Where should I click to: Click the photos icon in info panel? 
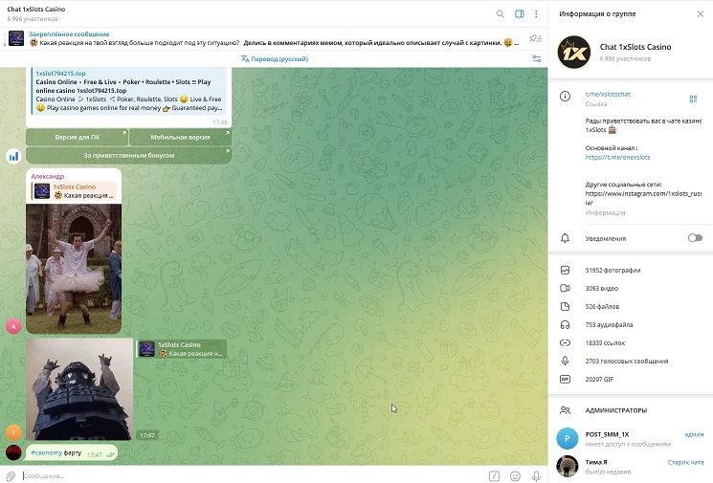coord(565,270)
